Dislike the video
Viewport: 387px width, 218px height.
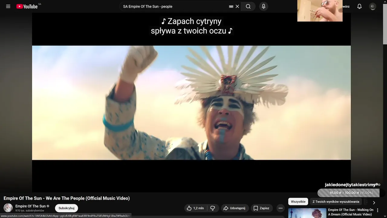(x=213, y=208)
